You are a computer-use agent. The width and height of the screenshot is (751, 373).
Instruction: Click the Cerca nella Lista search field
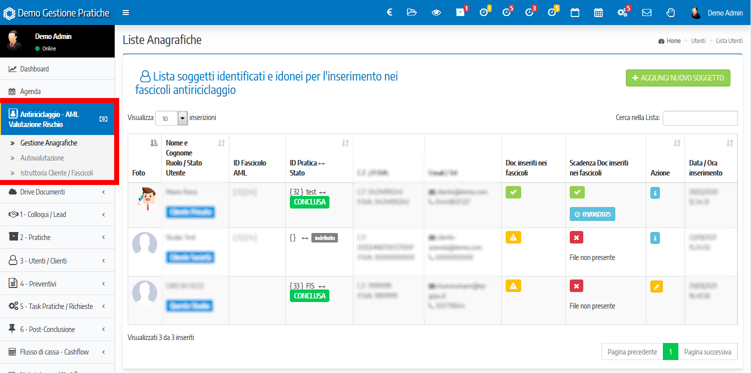click(699, 118)
